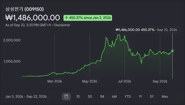Image resolution: width=185 pixels, height=105 pixels.
Task: Click the stock name 삼성전기 (009150)
Action: [24, 9]
